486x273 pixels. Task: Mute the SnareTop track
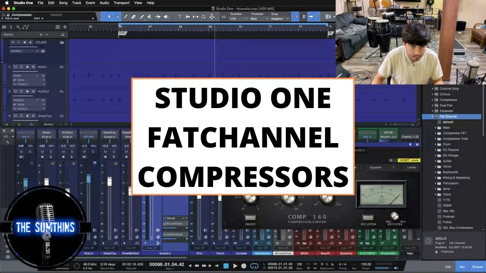[x=15, y=116]
